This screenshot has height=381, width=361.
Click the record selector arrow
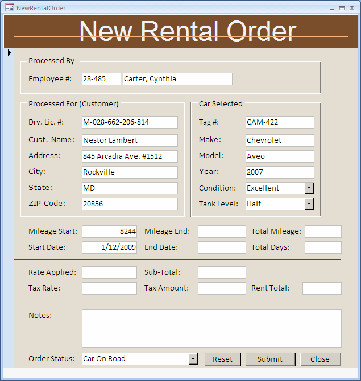10,52
